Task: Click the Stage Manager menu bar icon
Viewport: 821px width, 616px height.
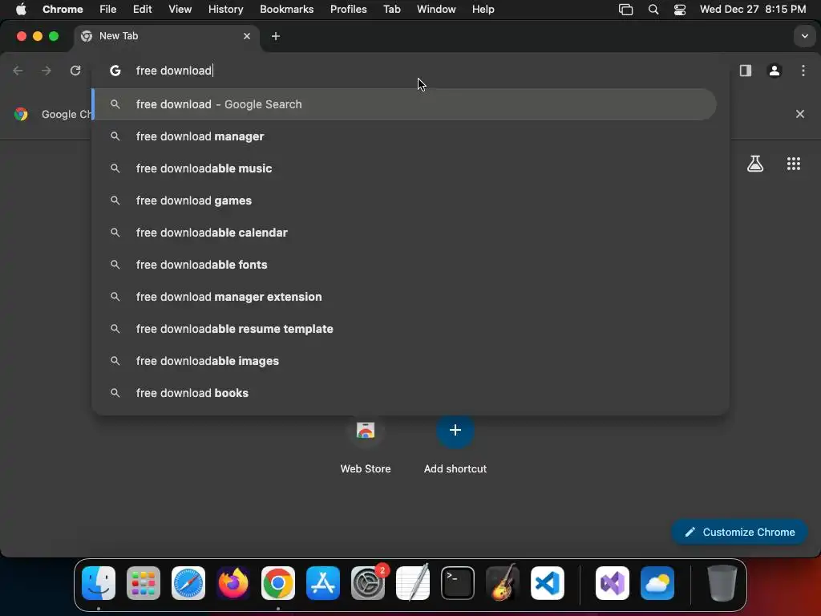Action: tap(625, 10)
